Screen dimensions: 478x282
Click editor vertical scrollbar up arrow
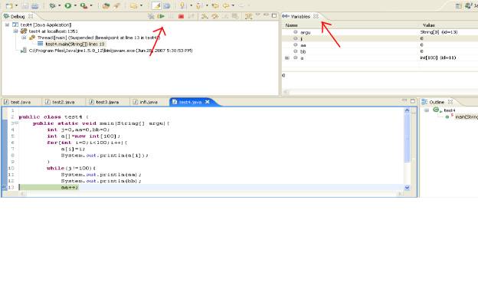407,110
